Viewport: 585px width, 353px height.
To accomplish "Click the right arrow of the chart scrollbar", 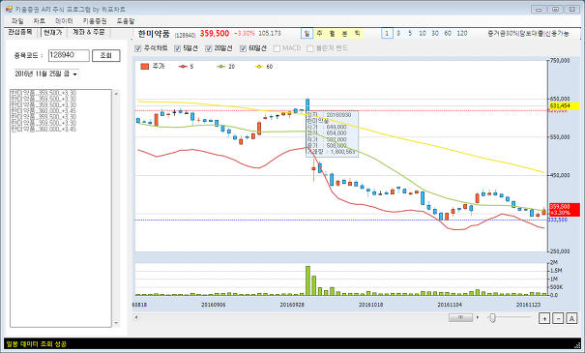I will click(x=478, y=317).
